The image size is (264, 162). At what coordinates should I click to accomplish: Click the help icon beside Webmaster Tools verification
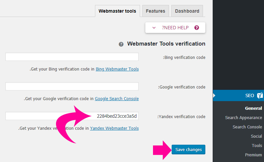click(121, 44)
